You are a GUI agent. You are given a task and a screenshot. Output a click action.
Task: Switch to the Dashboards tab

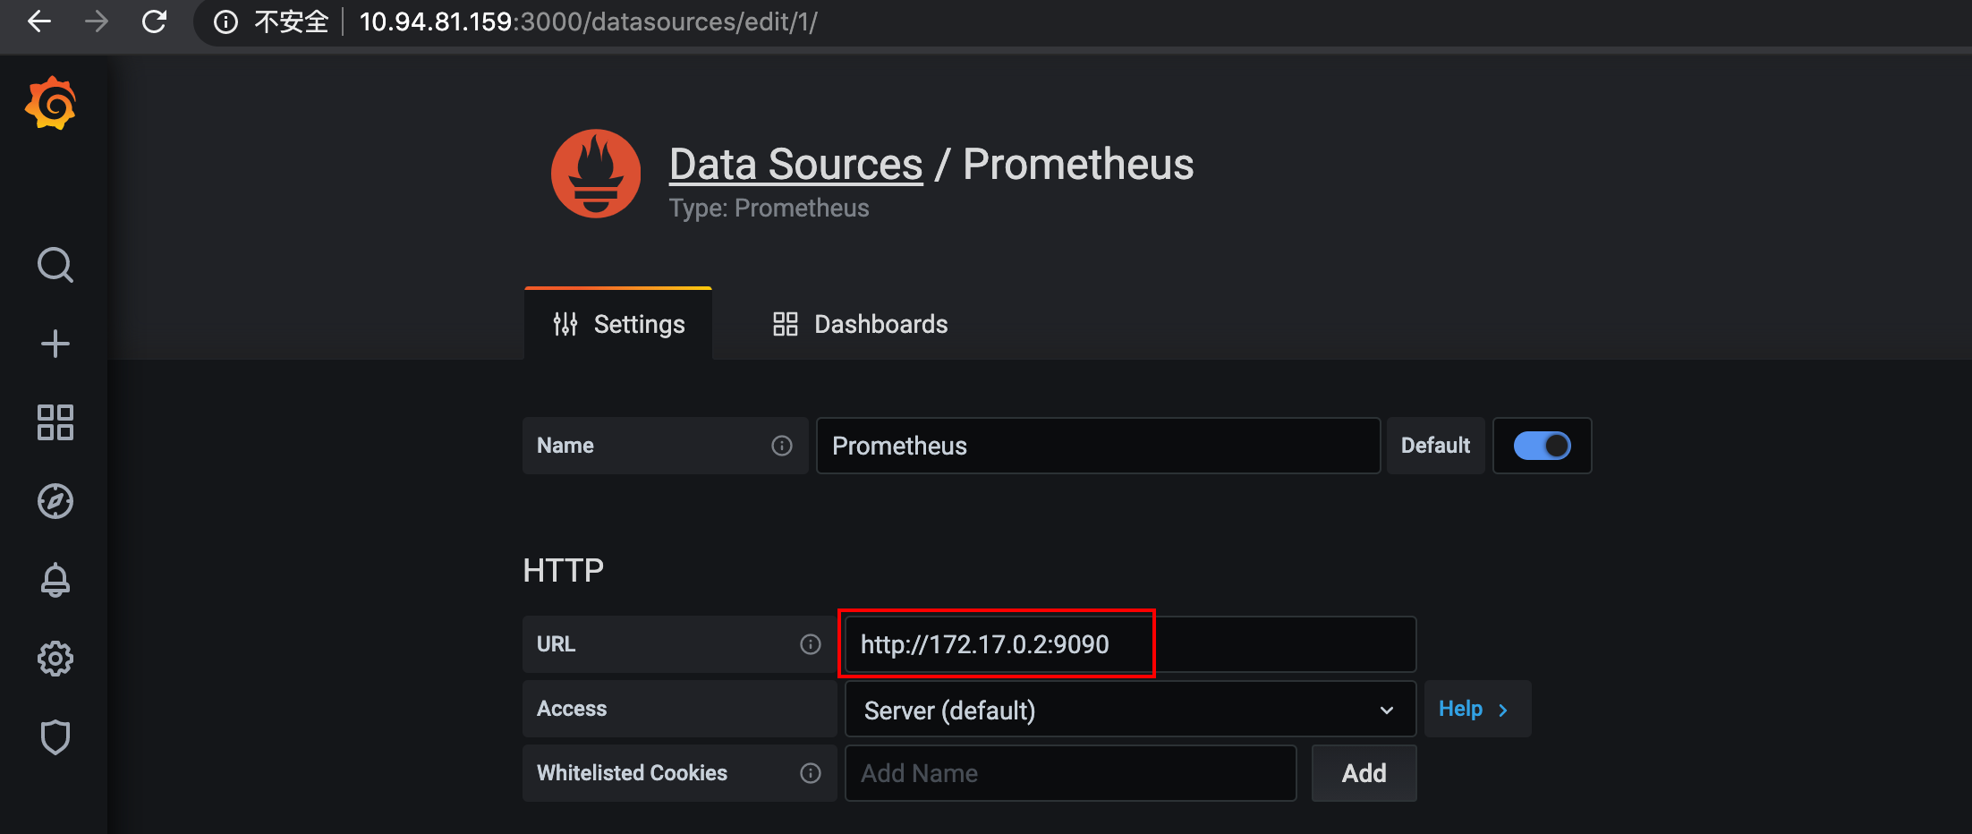pos(861,324)
